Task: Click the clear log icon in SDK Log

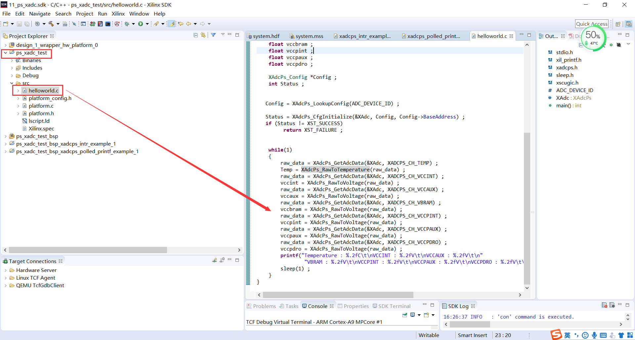Action: point(604,305)
